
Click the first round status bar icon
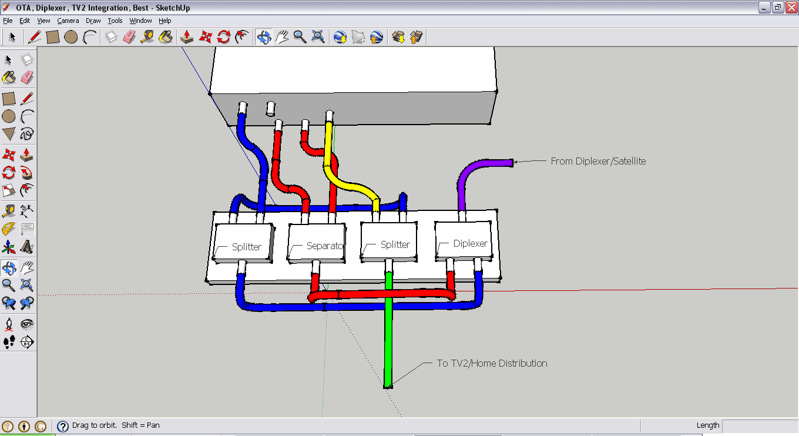coord(8,426)
